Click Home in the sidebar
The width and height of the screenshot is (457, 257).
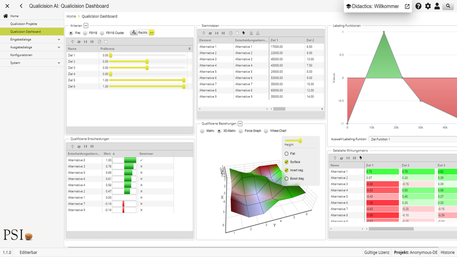pos(14,16)
